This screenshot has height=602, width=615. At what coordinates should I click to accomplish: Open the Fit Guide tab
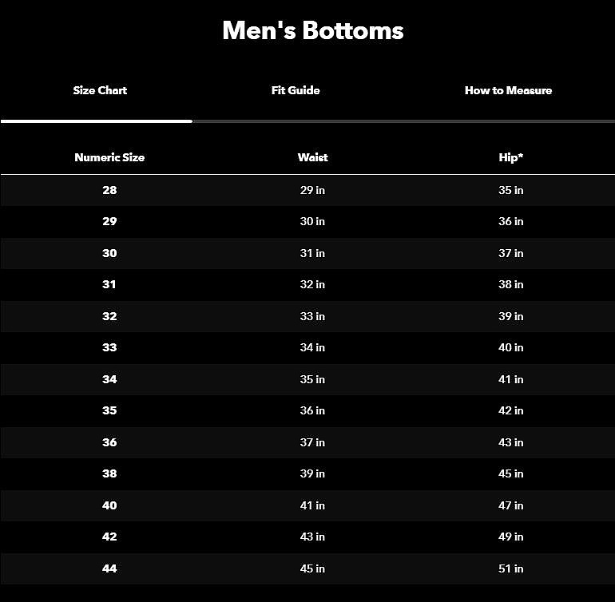296,90
